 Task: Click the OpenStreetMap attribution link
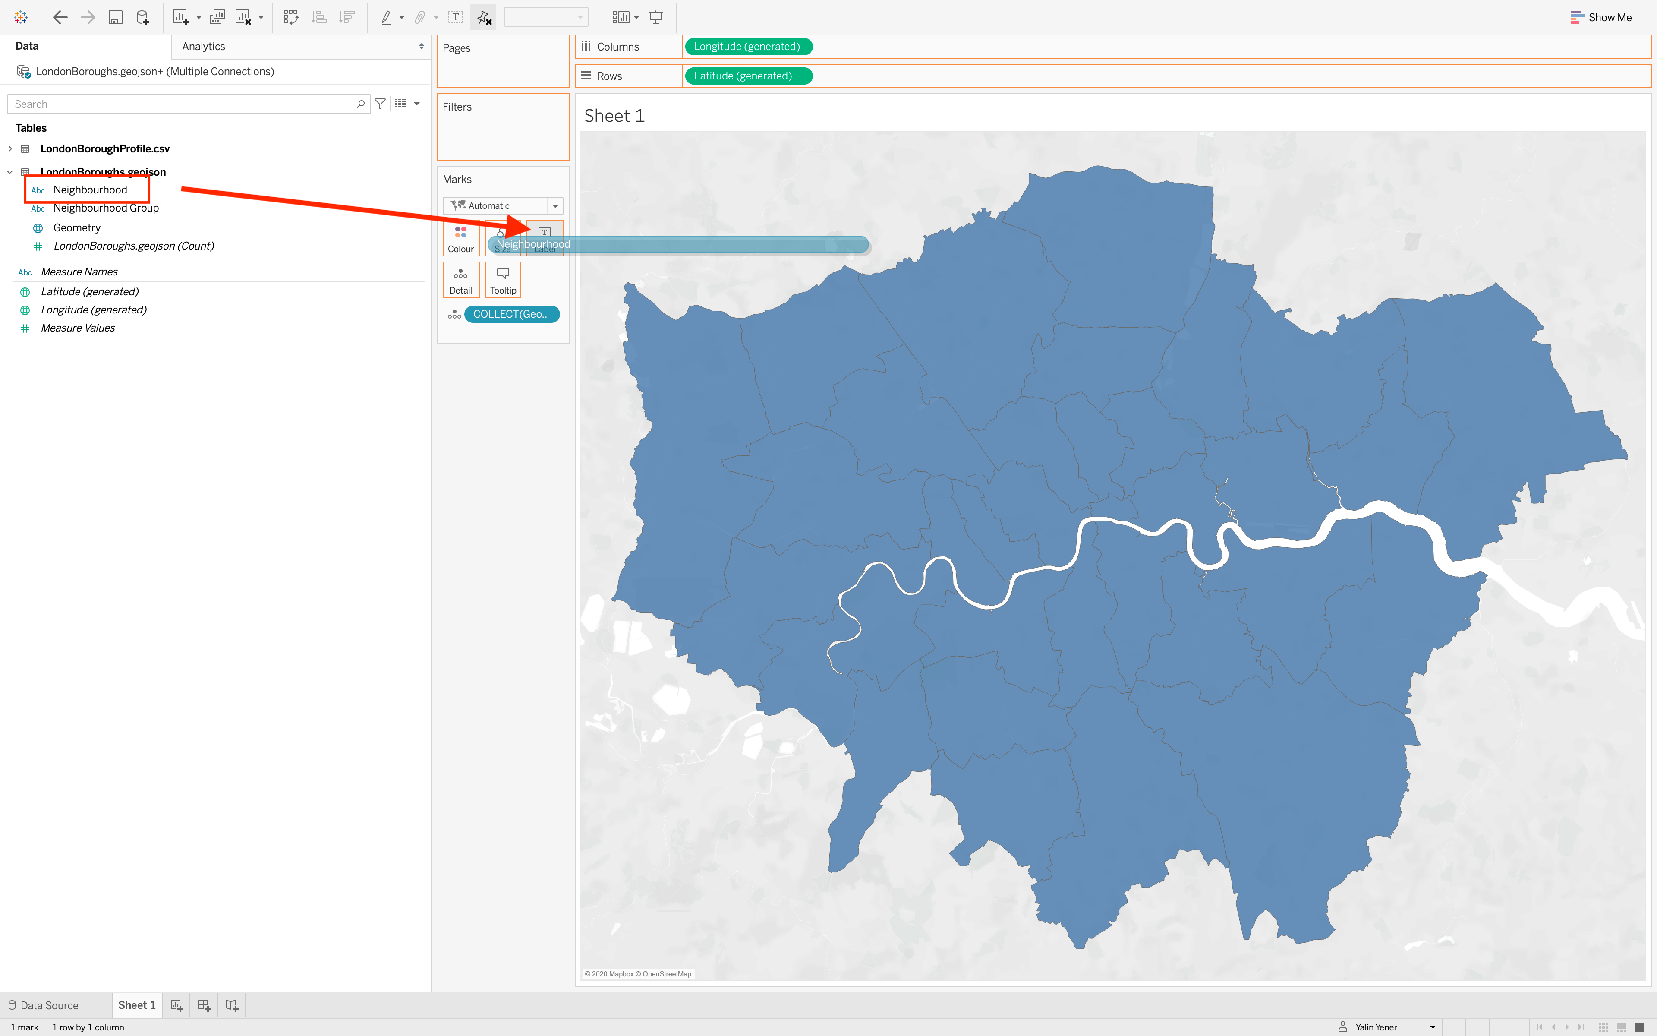tap(668, 973)
